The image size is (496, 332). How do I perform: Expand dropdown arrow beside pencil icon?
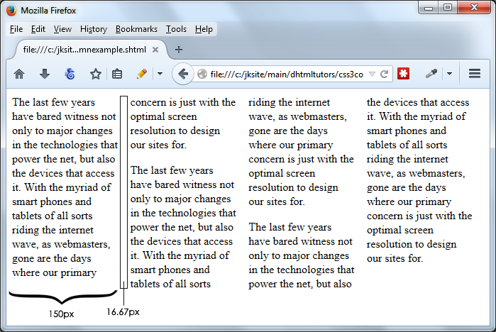[x=160, y=74]
